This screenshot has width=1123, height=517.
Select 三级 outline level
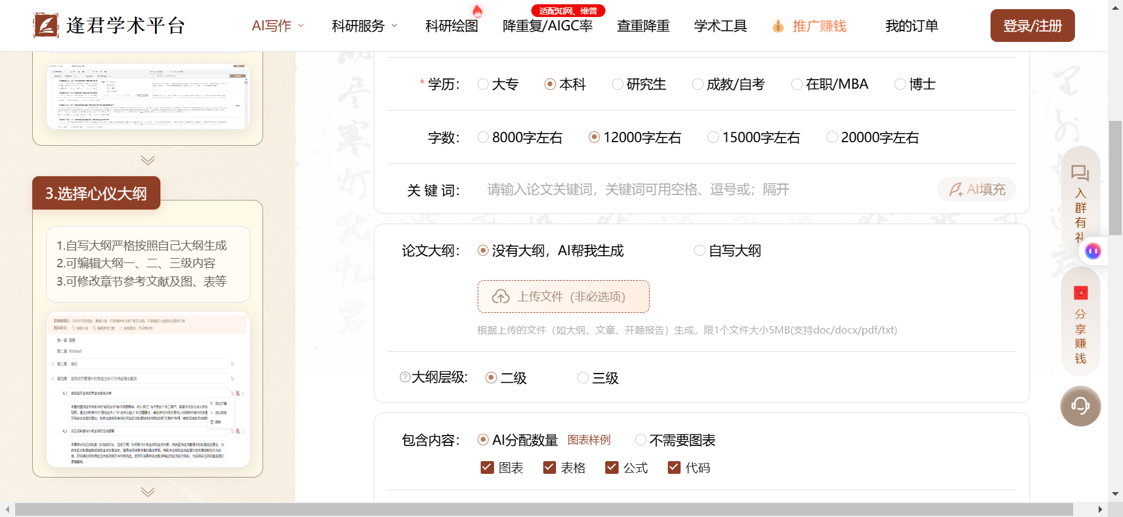click(583, 378)
